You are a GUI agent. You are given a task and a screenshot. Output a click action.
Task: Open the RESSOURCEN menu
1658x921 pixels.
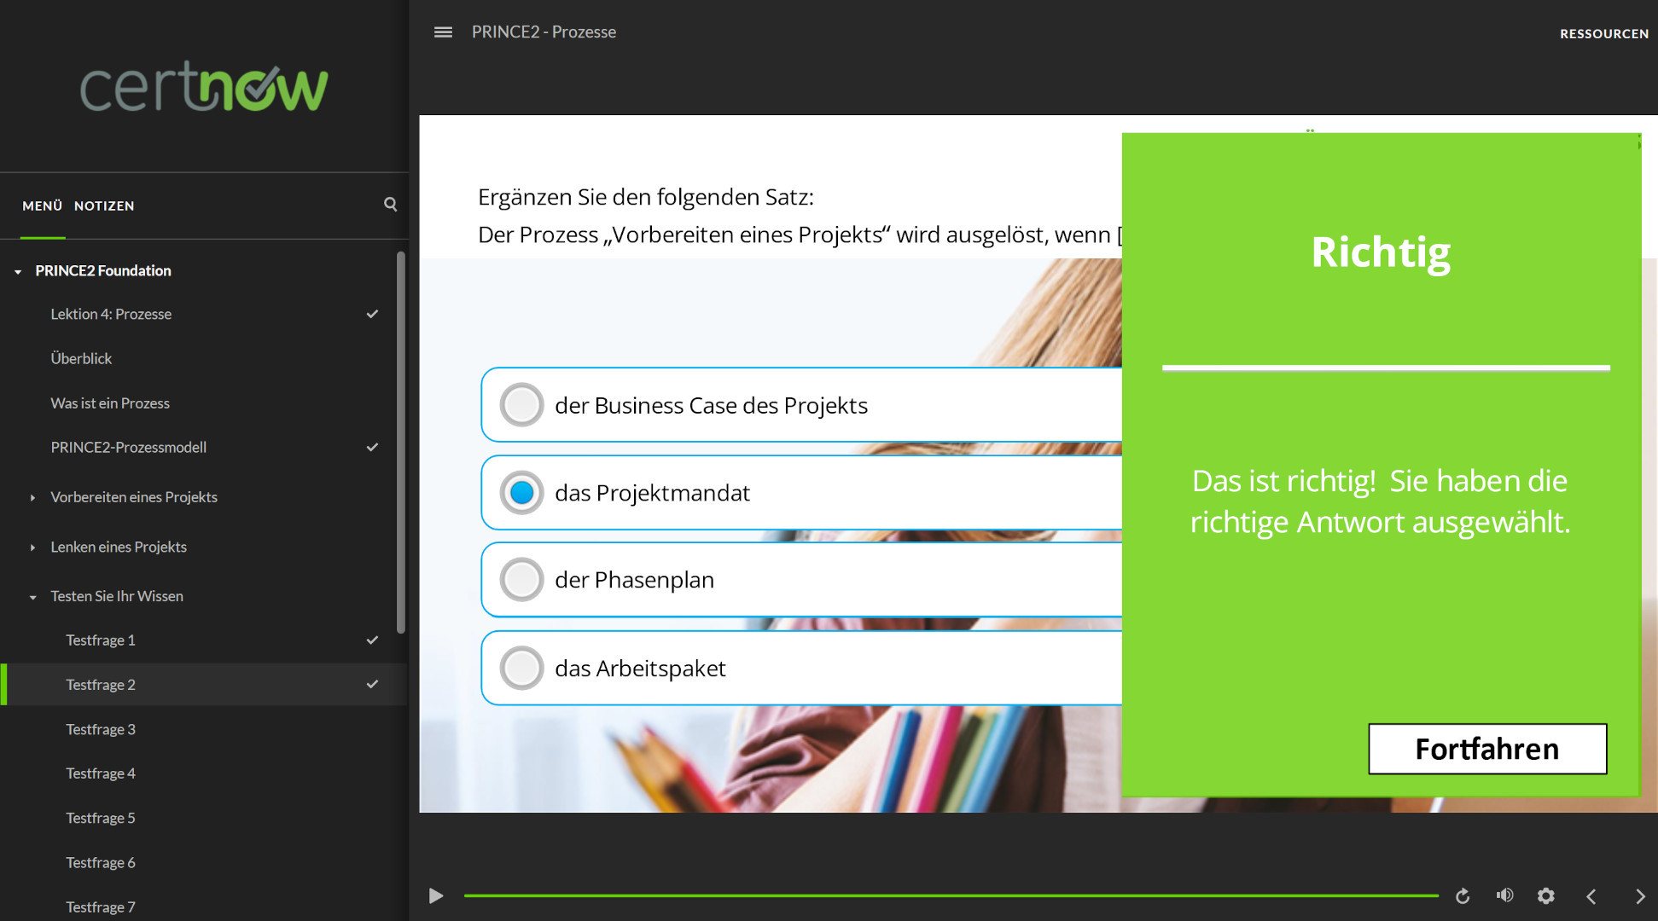[1604, 33]
